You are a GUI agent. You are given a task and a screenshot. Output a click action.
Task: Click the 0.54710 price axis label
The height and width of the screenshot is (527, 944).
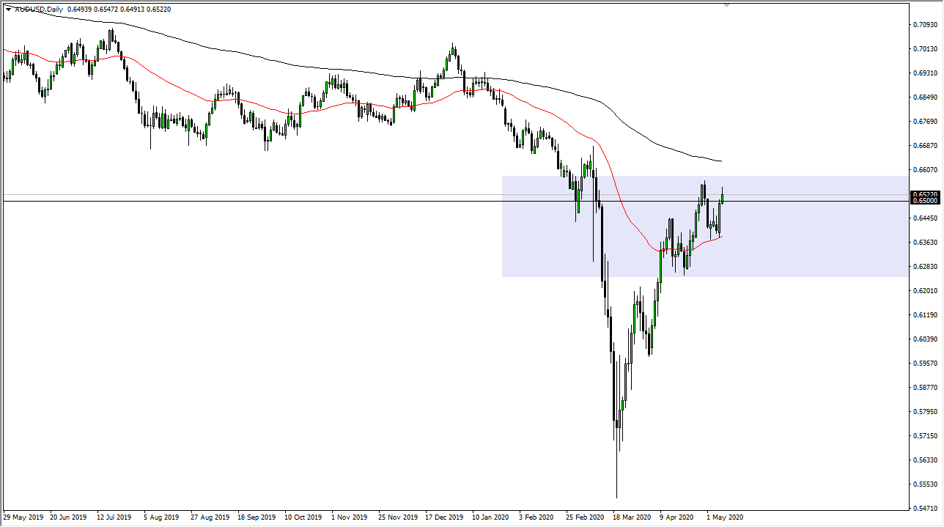924,508
